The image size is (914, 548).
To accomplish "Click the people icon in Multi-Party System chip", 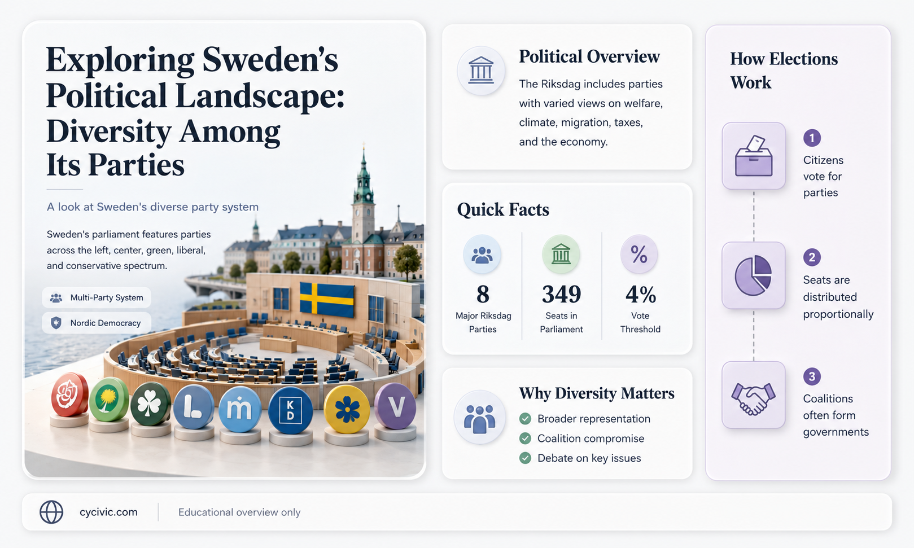I will click(56, 297).
